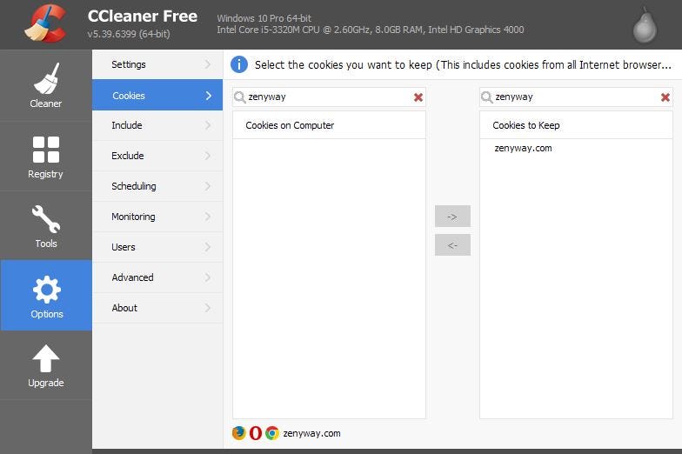Click the chevron next to Include
Screen dimensions: 682x454
(208, 125)
